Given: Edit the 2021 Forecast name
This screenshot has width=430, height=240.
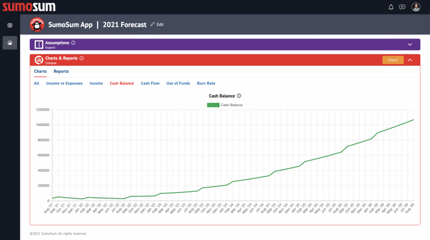Looking at the screenshot, I should tap(157, 25).
